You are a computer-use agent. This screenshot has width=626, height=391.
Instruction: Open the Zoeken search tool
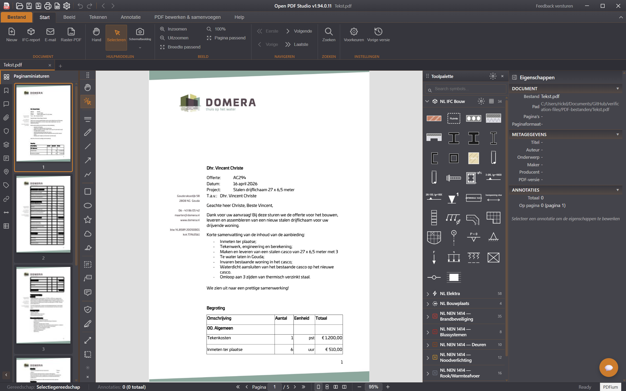point(329,35)
